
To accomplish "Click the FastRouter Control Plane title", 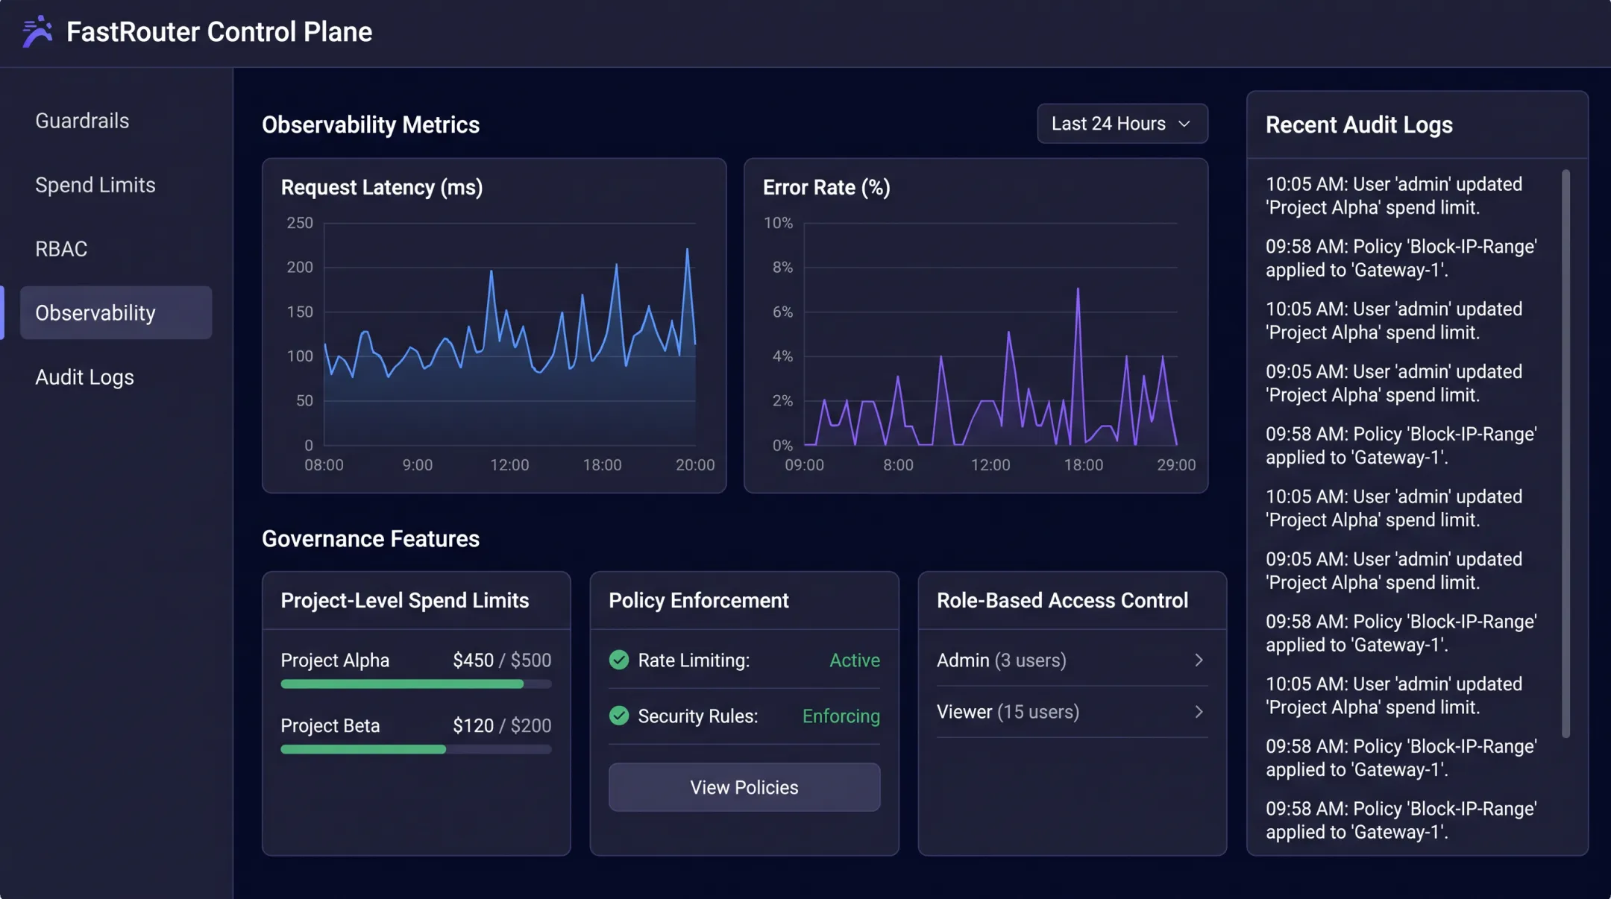I will (219, 32).
